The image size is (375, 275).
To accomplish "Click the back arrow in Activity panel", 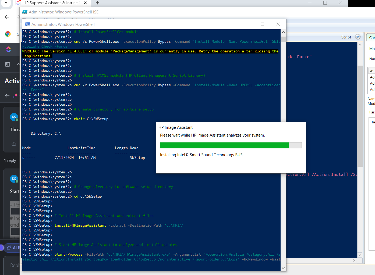I will click(7, 95).
